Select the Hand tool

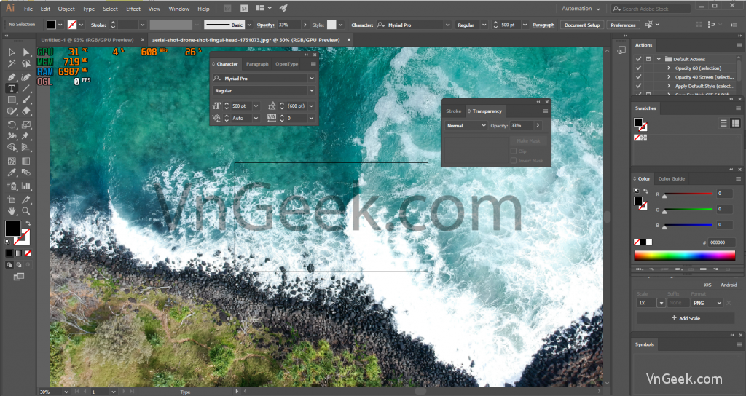(12, 211)
